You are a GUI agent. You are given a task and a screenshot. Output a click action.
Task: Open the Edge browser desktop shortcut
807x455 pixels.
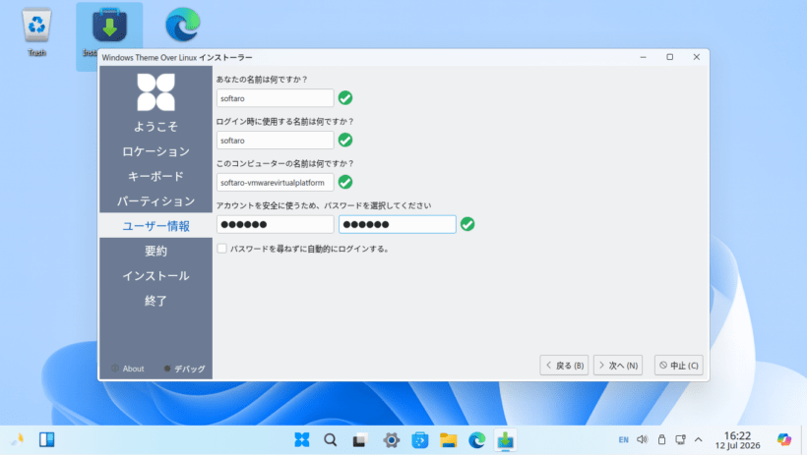(183, 25)
